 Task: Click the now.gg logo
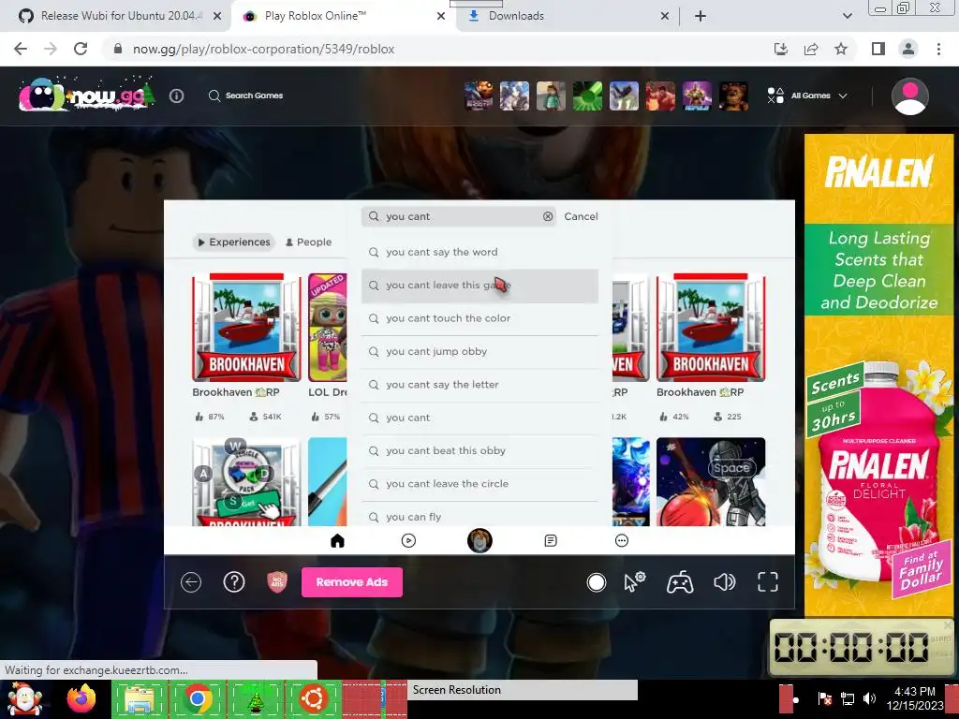coord(86,95)
